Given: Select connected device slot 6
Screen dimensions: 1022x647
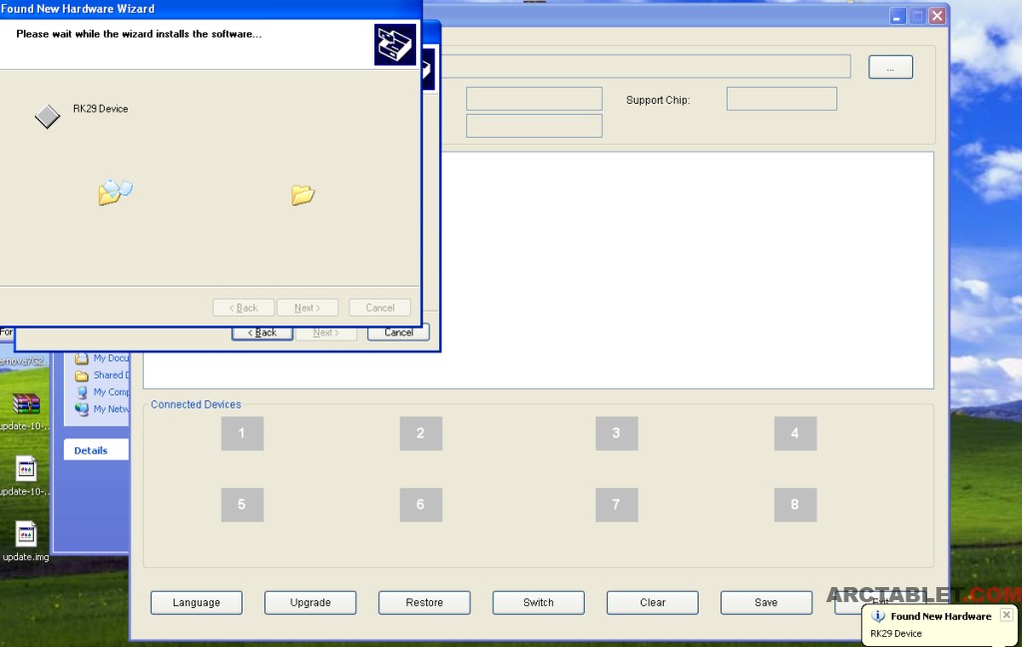Looking at the screenshot, I should [420, 505].
